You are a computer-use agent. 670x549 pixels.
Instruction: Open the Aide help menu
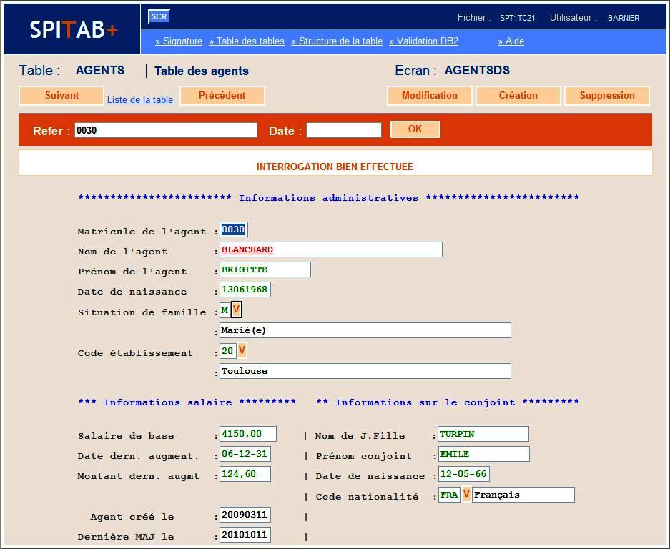pyautogui.click(x=511, y=41)
